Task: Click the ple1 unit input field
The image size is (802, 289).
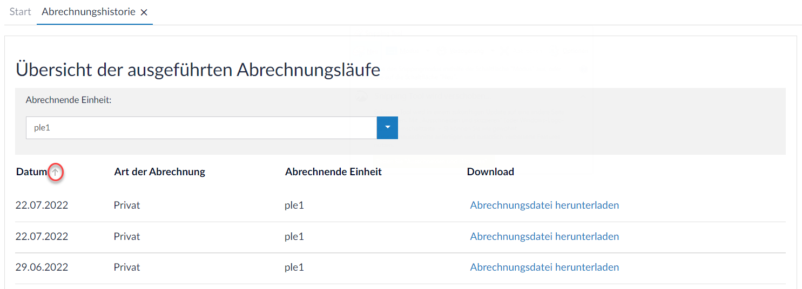Action: coord(201,128)
